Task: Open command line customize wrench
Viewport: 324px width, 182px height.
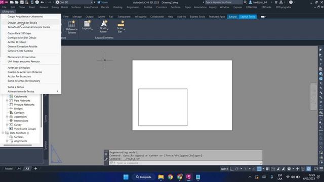Action: pyautogui.click(x=106, y=159)
